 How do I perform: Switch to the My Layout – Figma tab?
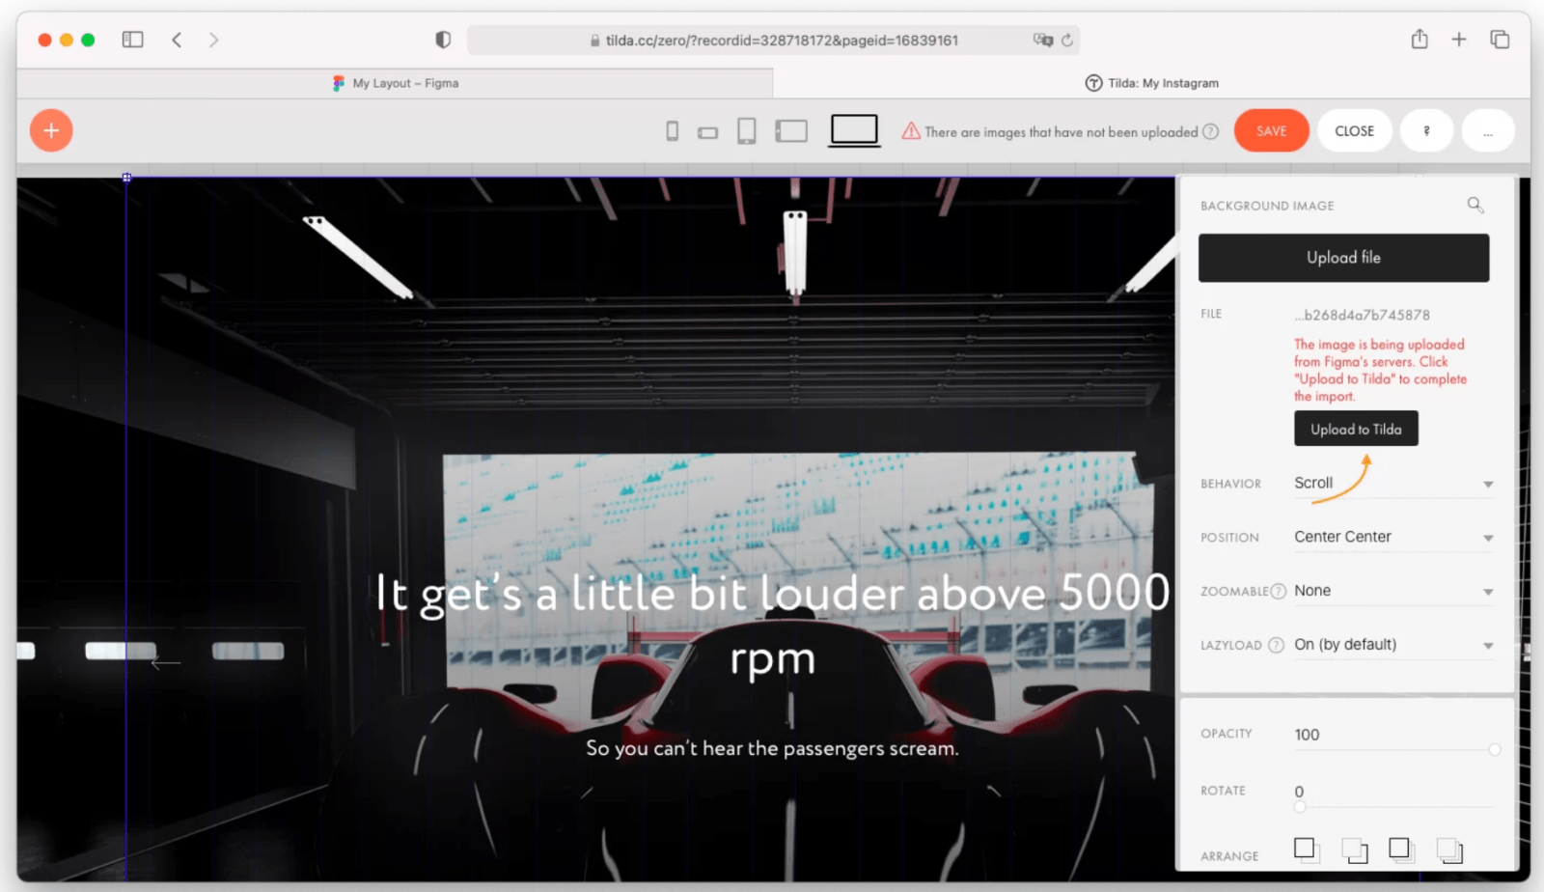click(x=395, y=83)
